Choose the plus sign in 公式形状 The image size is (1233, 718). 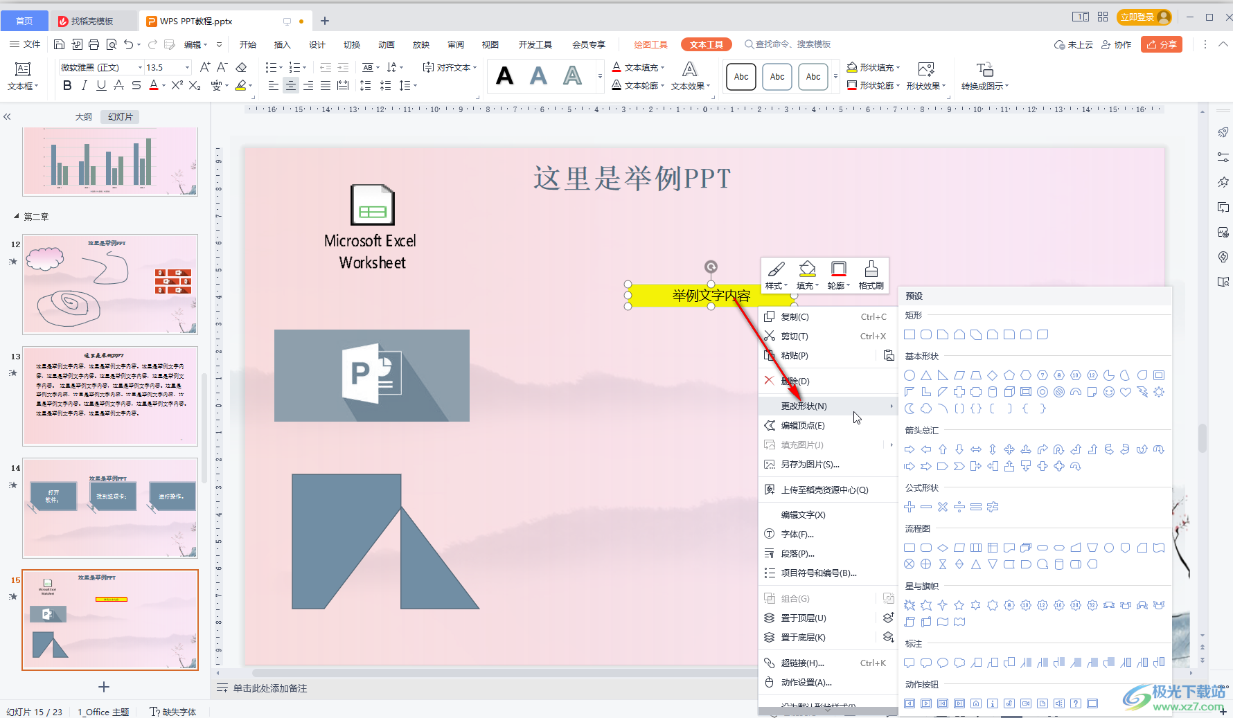pyautogui.click(x=910, y=507)
